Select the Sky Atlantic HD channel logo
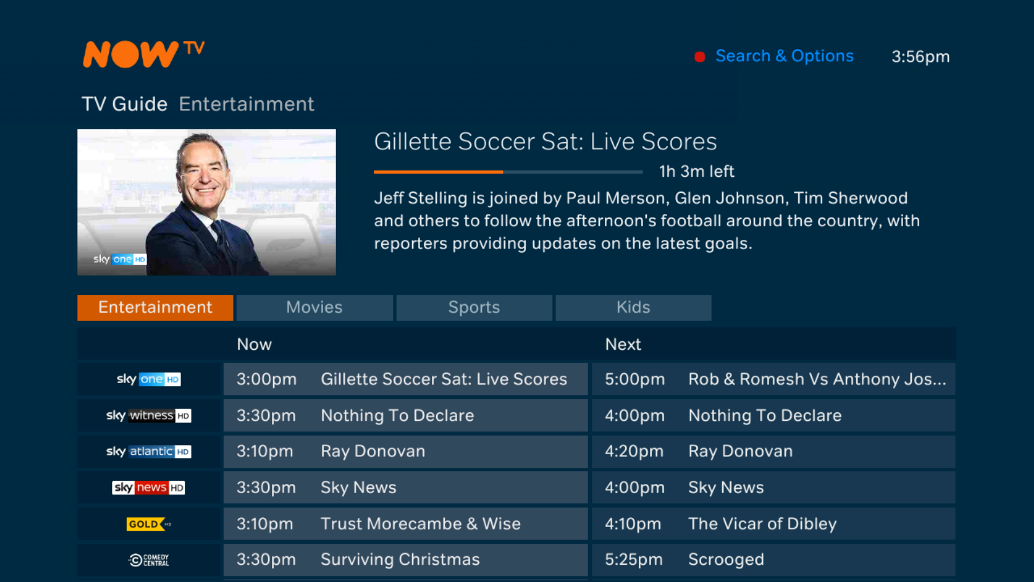Screen dimensions: 1034x582 click(x=149, y=452)
